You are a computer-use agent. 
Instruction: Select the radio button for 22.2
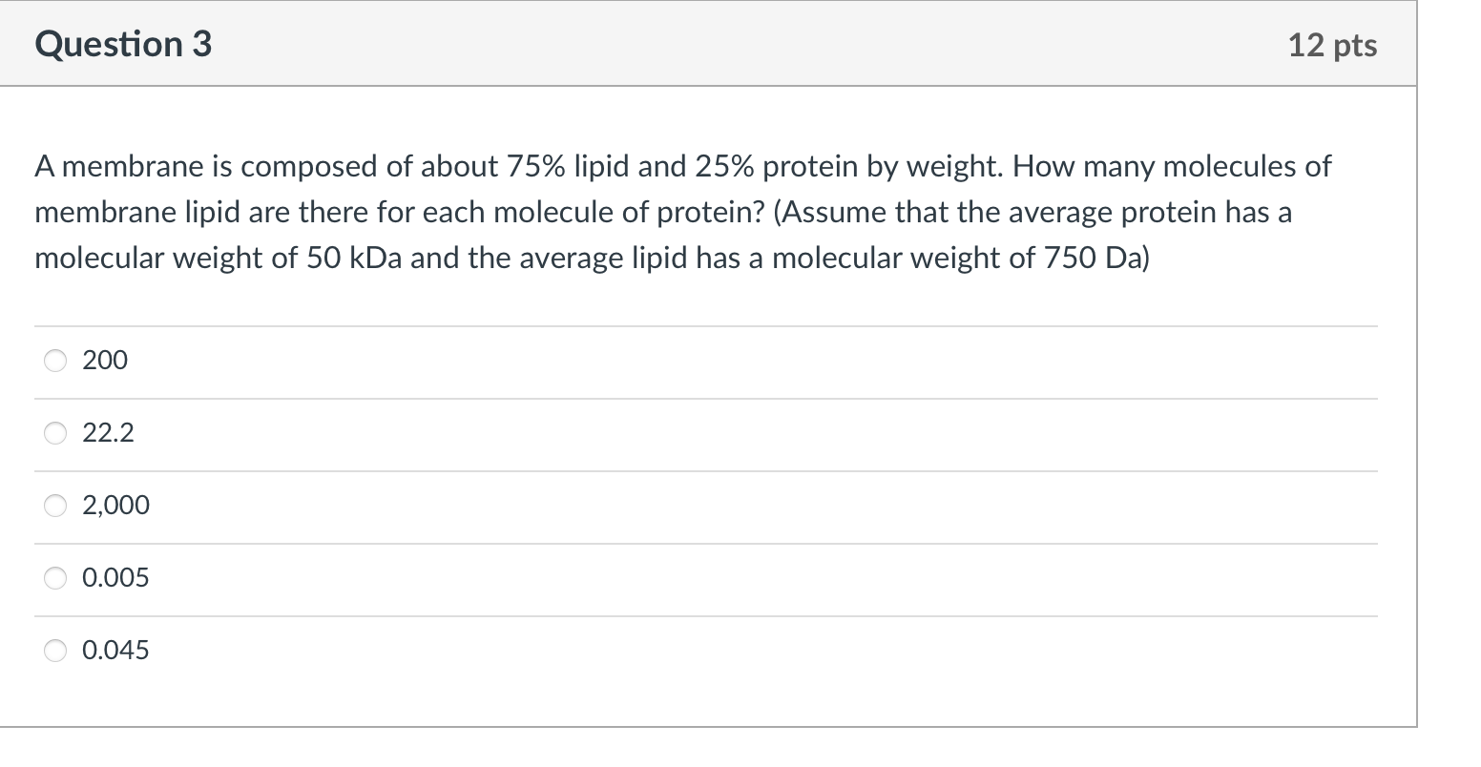tap(56, 434)
